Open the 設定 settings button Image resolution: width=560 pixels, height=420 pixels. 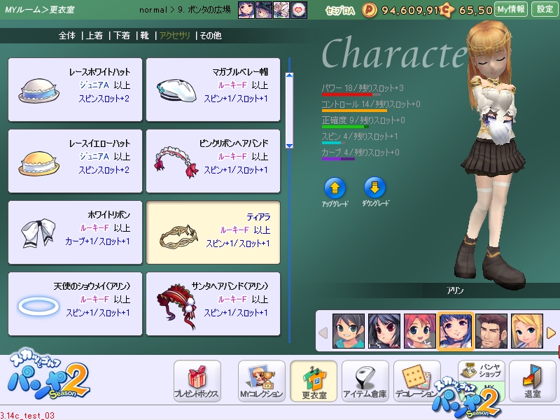[545, 10]
